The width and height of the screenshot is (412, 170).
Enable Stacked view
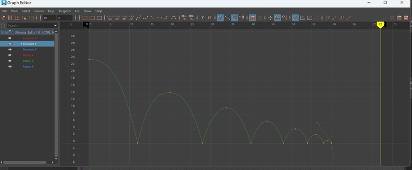[x=302, y=18]
